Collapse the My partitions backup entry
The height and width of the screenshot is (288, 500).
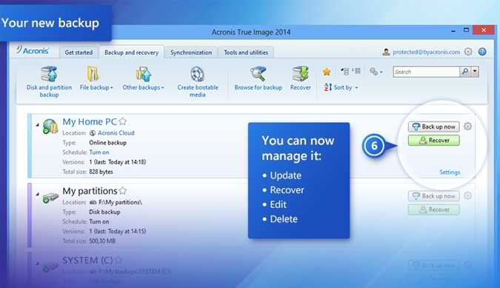[37, 194]
